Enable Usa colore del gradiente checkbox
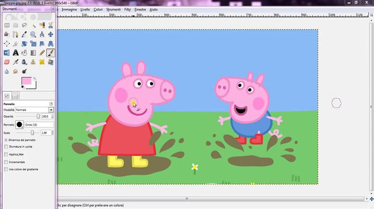The image size is (374, 209). [x=6, y=170]
